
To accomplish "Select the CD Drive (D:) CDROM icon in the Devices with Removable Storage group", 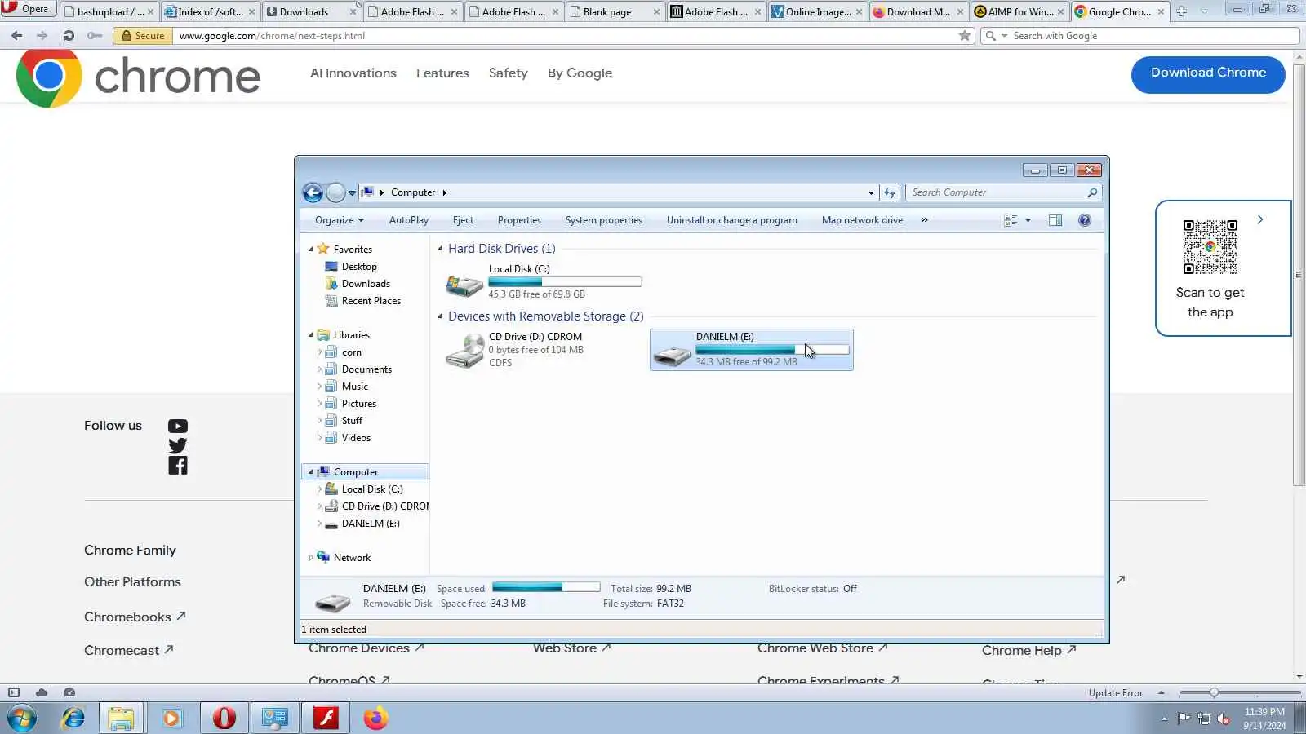I will pyautogui.click(x=464, y=351).
